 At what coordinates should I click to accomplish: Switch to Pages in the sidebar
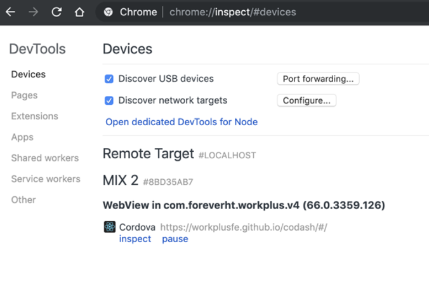[x=24, y=95]
